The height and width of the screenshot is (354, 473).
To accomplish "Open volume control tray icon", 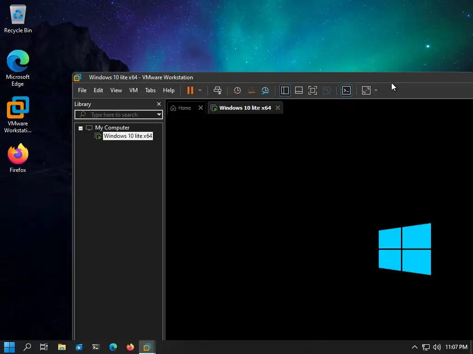I will [437, 347].
